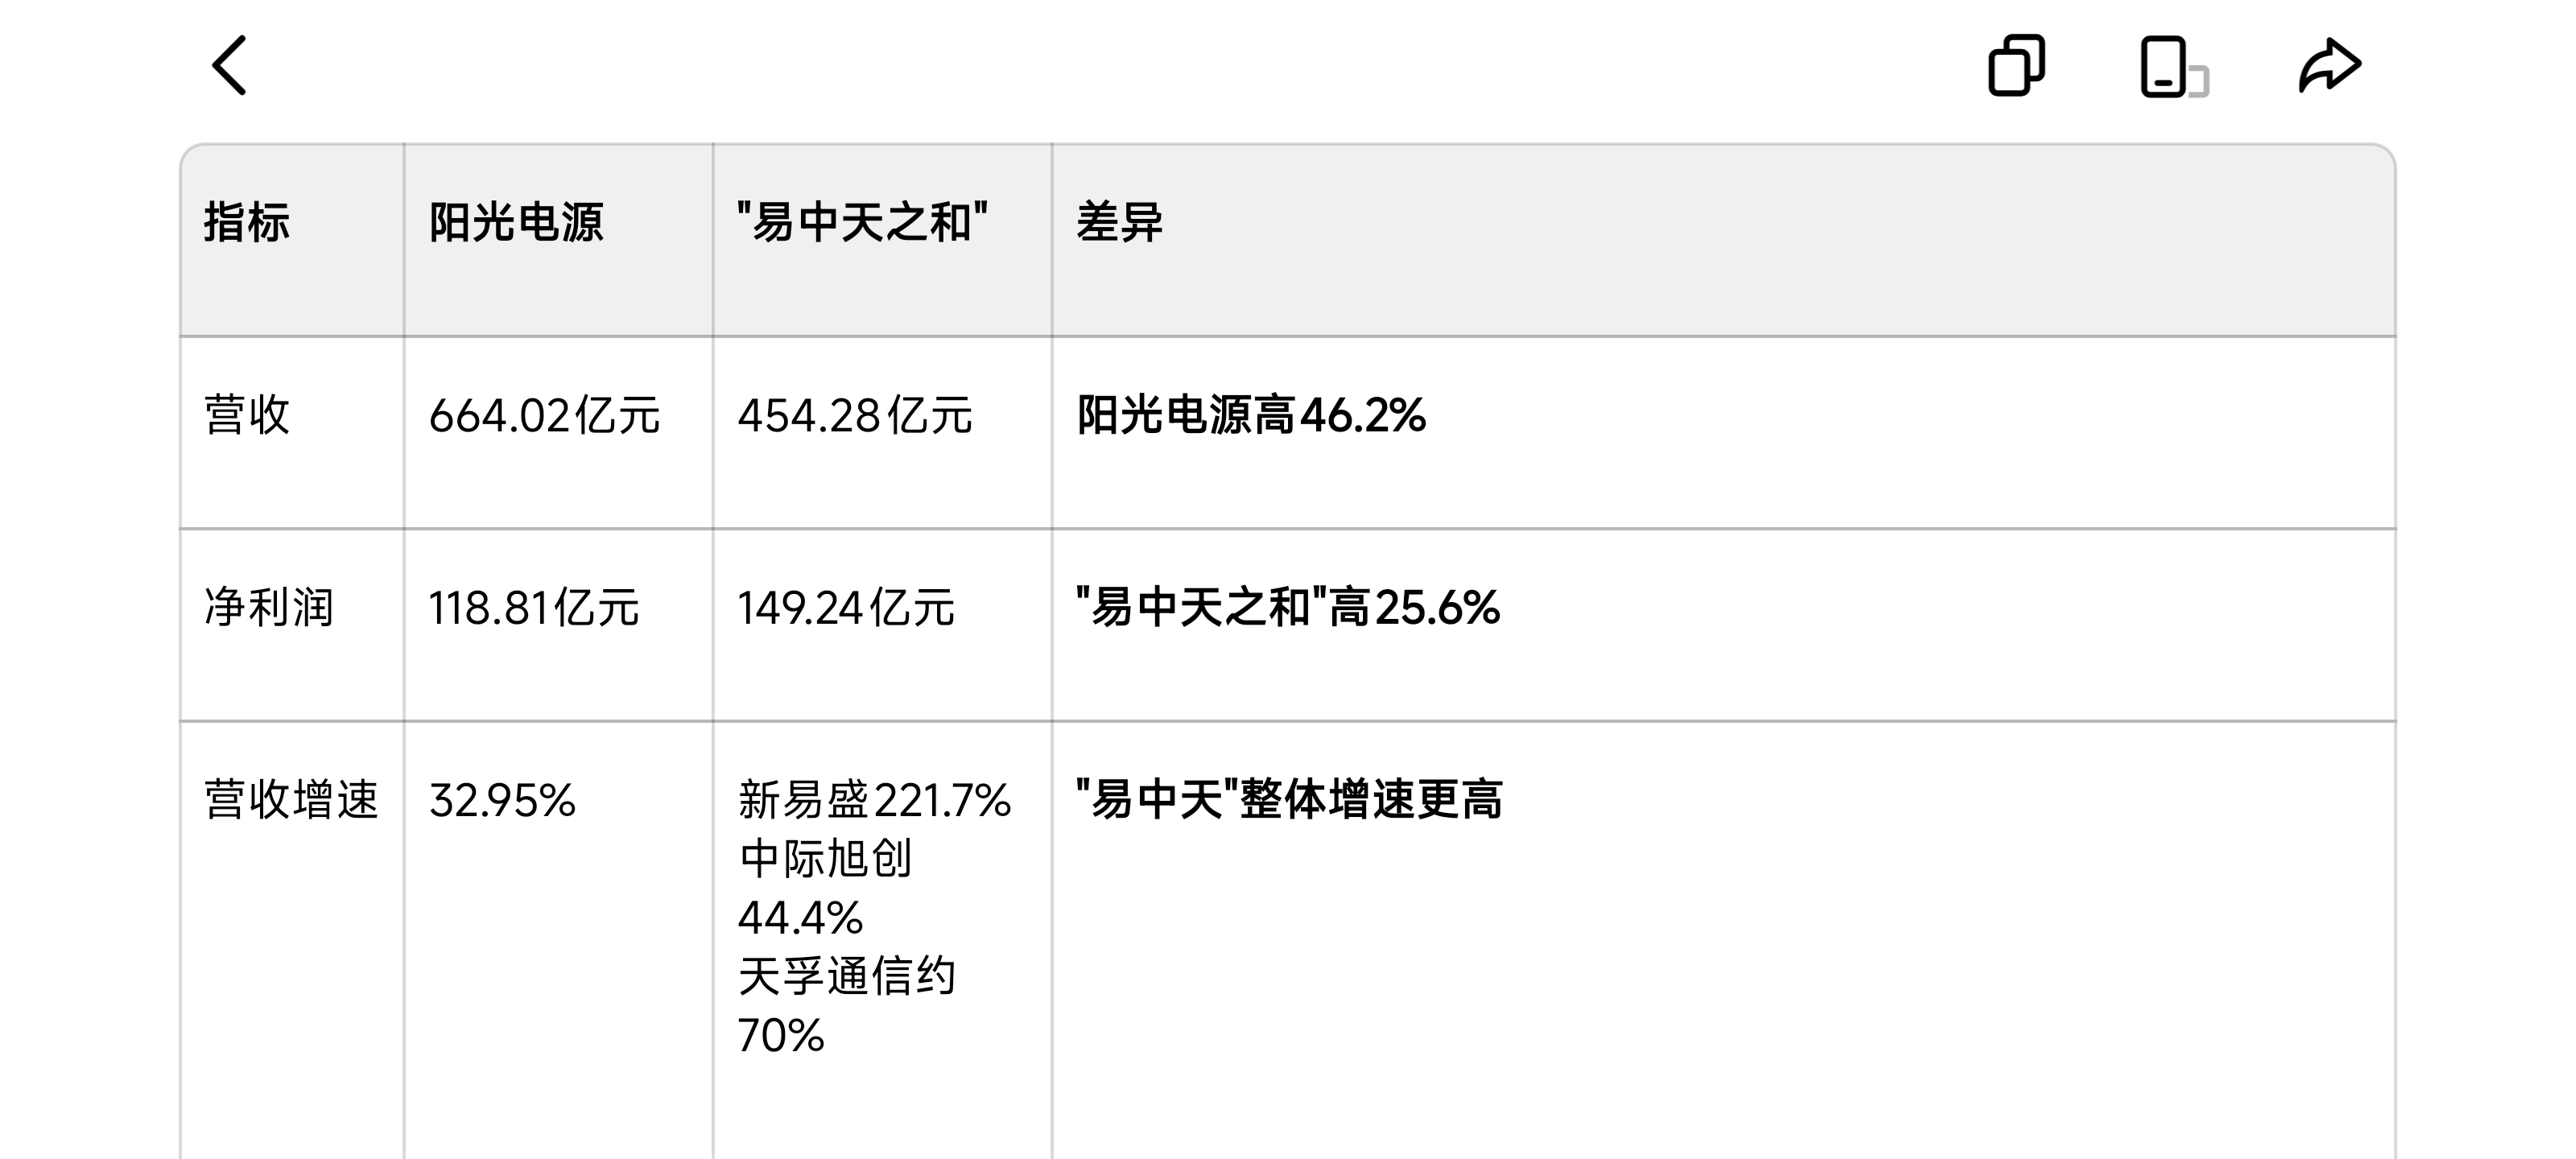Screen dimensions: 2576x1159
Task: Click the 阳光电源 column header
Action: (516, 222)
